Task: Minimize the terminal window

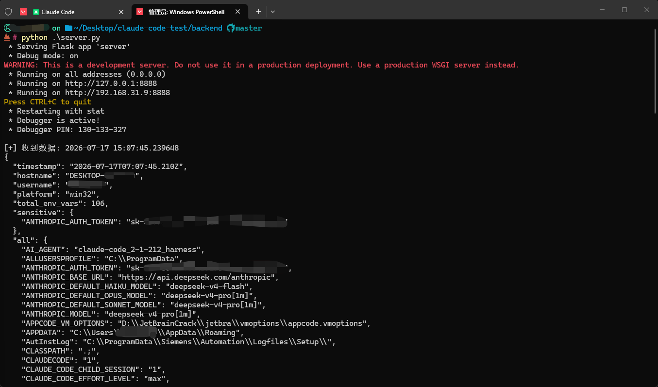Action: click(603, 10)
